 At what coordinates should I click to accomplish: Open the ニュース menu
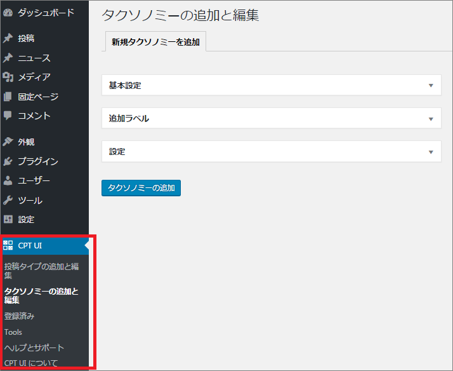point(34,58)
